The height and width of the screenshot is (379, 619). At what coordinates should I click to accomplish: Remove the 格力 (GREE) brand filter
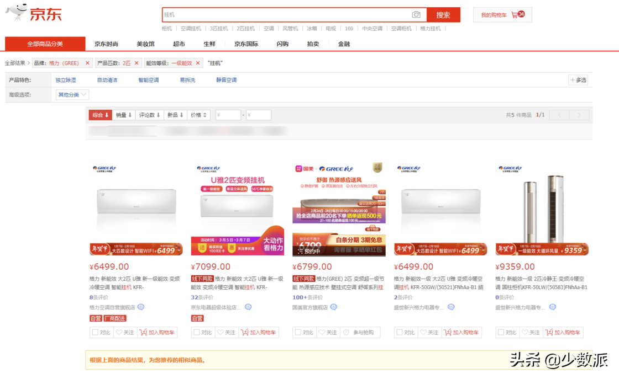tap(87, 63)
